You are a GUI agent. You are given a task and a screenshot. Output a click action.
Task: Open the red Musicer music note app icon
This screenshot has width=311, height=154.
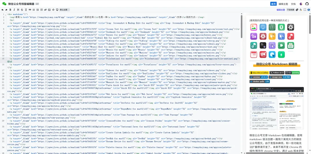[x=291, y=36]
